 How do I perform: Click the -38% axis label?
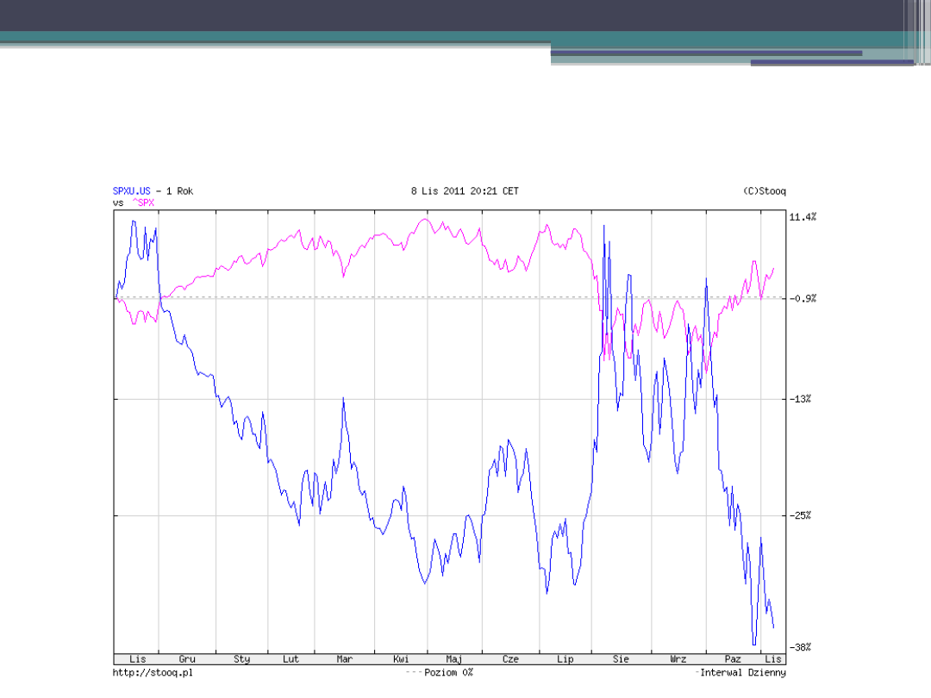[800, 647]
